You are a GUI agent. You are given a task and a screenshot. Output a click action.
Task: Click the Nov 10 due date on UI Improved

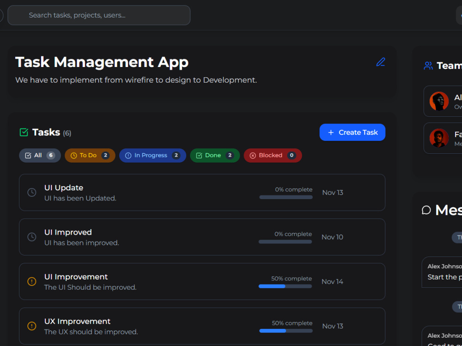[332, 237]
